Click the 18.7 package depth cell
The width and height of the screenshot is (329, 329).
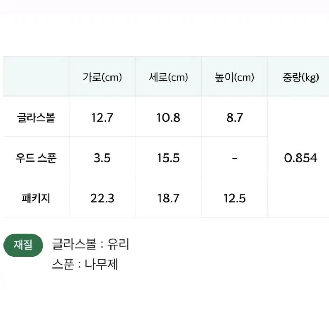coord(168,198)
